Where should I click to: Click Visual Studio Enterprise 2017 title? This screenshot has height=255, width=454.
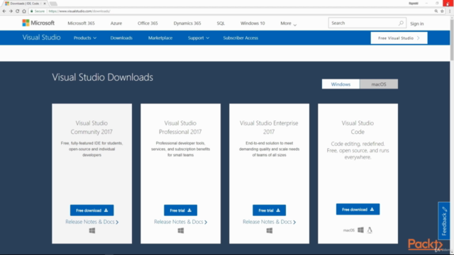[269, 127]
